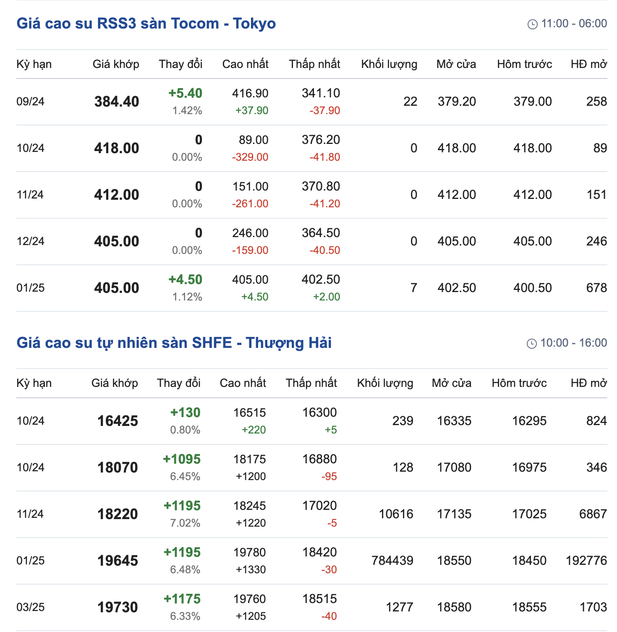This screenshot has width=617, height=632.
Task: Click the matched price 418.00 in bold
Action: [x=117, y=148]
